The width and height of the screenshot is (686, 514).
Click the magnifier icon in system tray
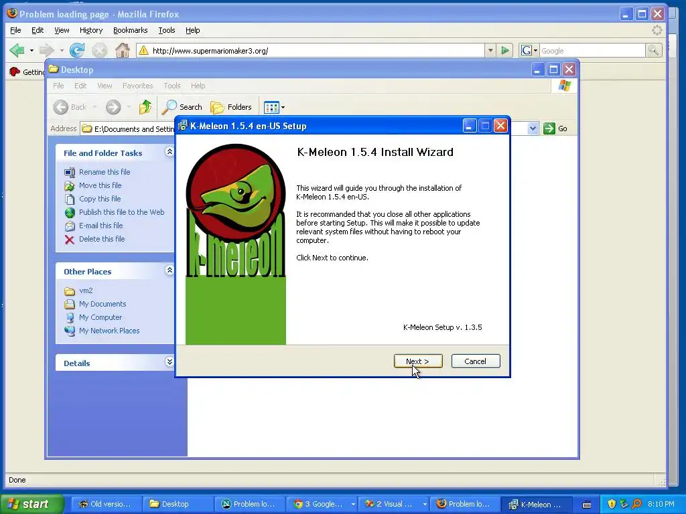[x=637, y=504]
